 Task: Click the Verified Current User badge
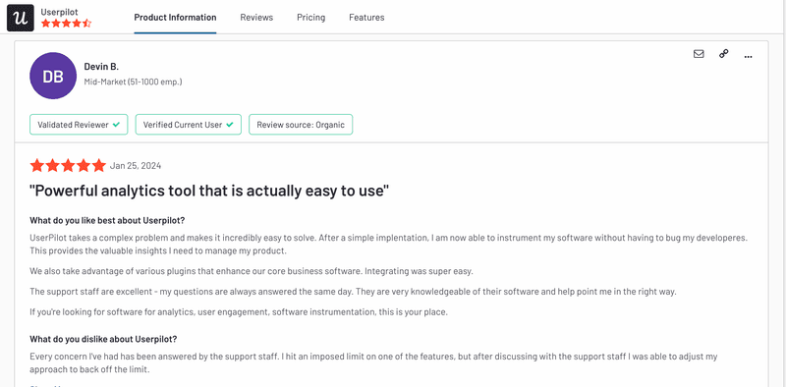(189, 125)
